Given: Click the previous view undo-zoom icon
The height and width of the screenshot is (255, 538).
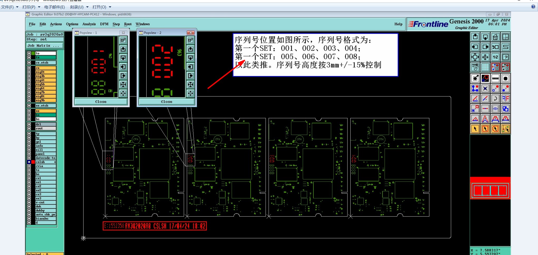Looking at the screenshot, I should (x=495, y=47).
